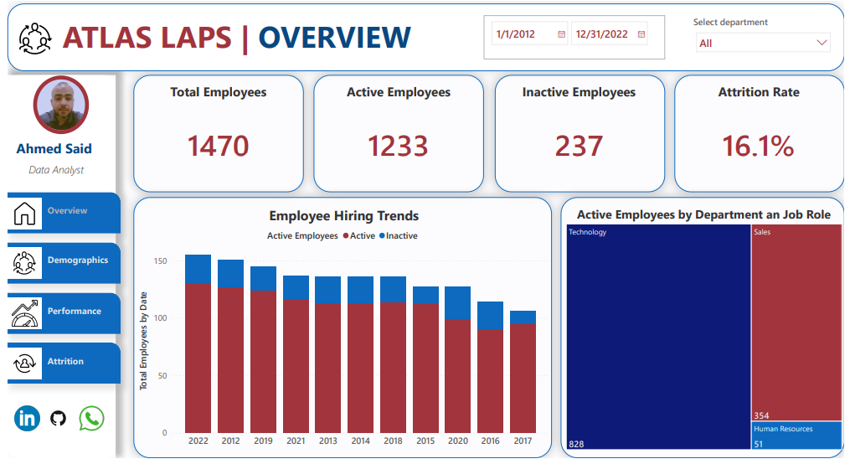Image resolution: width=850 pixels, height=464 pixels.
Task: Click the LinkedIn icon
Action: click(x=27, y=417)
